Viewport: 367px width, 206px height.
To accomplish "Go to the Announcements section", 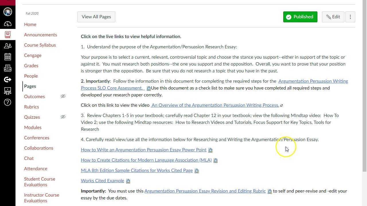I will click(40, 35).
